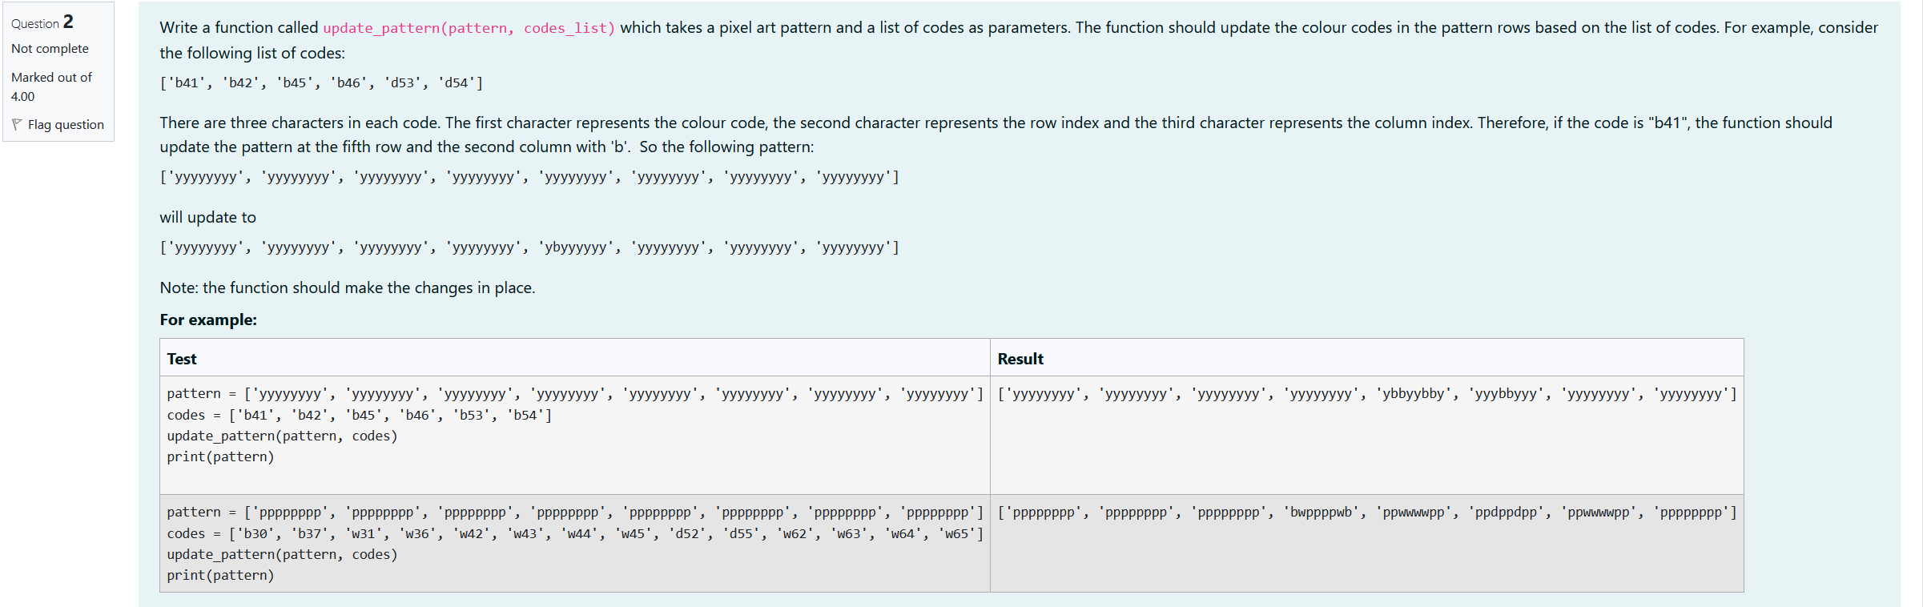Click the codes line starting with 'b41' in table
Screen dimensions: 1923x607
(360, 415)
